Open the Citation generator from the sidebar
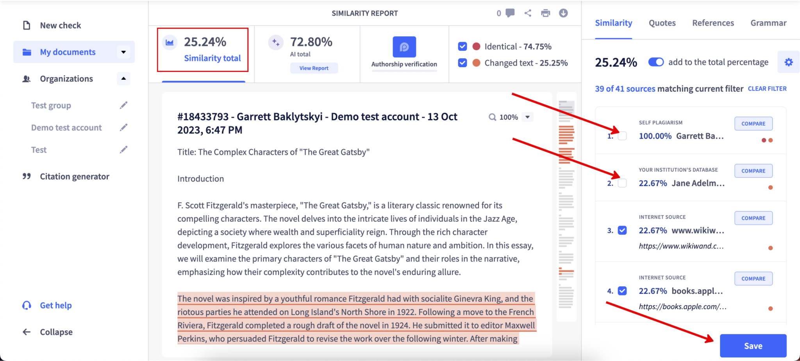800x361 pixels. point(74,176)
